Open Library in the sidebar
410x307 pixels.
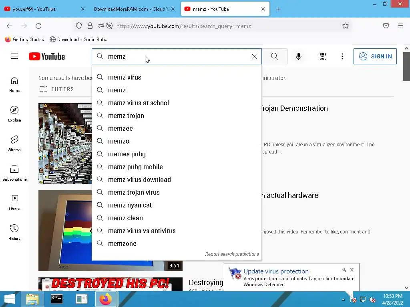tap(14, 203)
